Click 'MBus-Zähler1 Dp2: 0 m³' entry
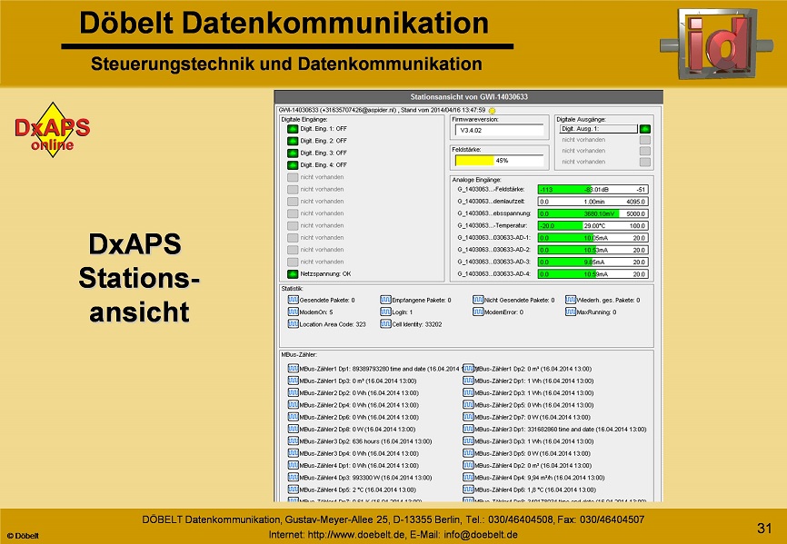Viewport: 787px width, 544px height. (533, 369)
